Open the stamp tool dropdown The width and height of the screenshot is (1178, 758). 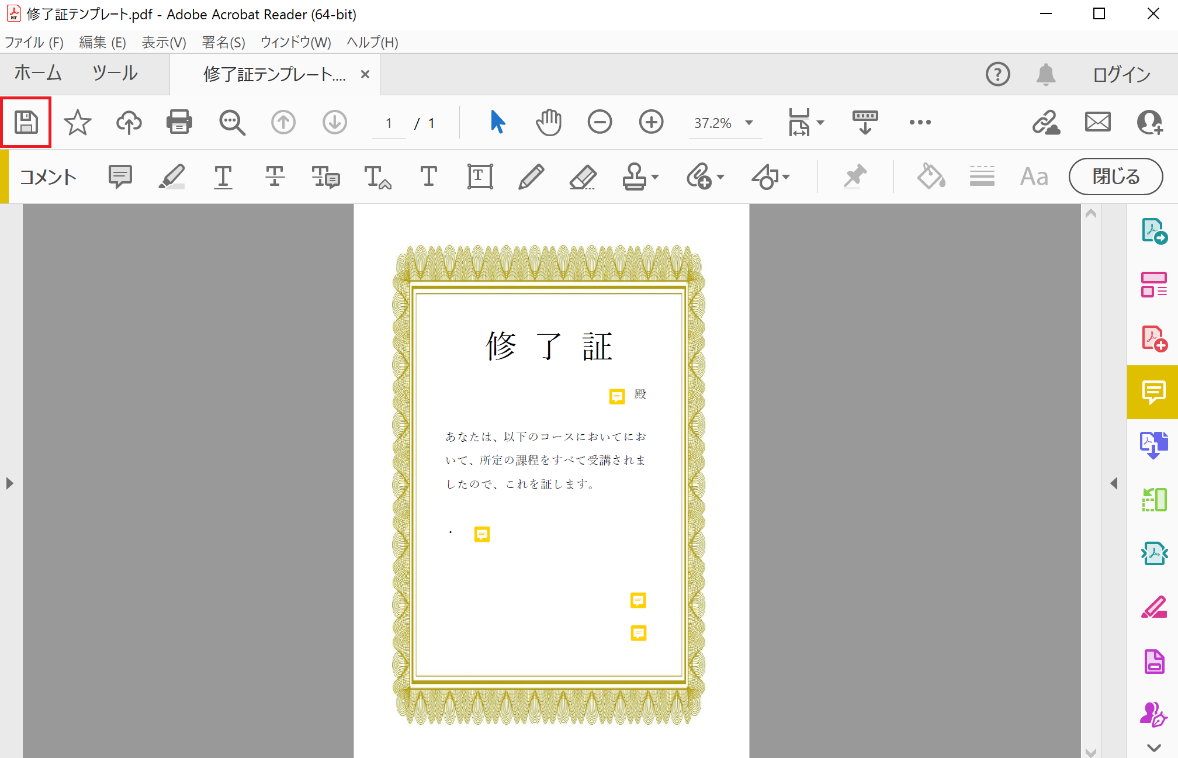pyautogui.click(x=640, y=176)
